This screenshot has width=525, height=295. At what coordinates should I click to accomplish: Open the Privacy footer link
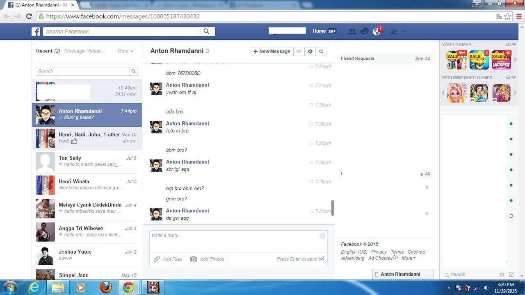(379, 252)
